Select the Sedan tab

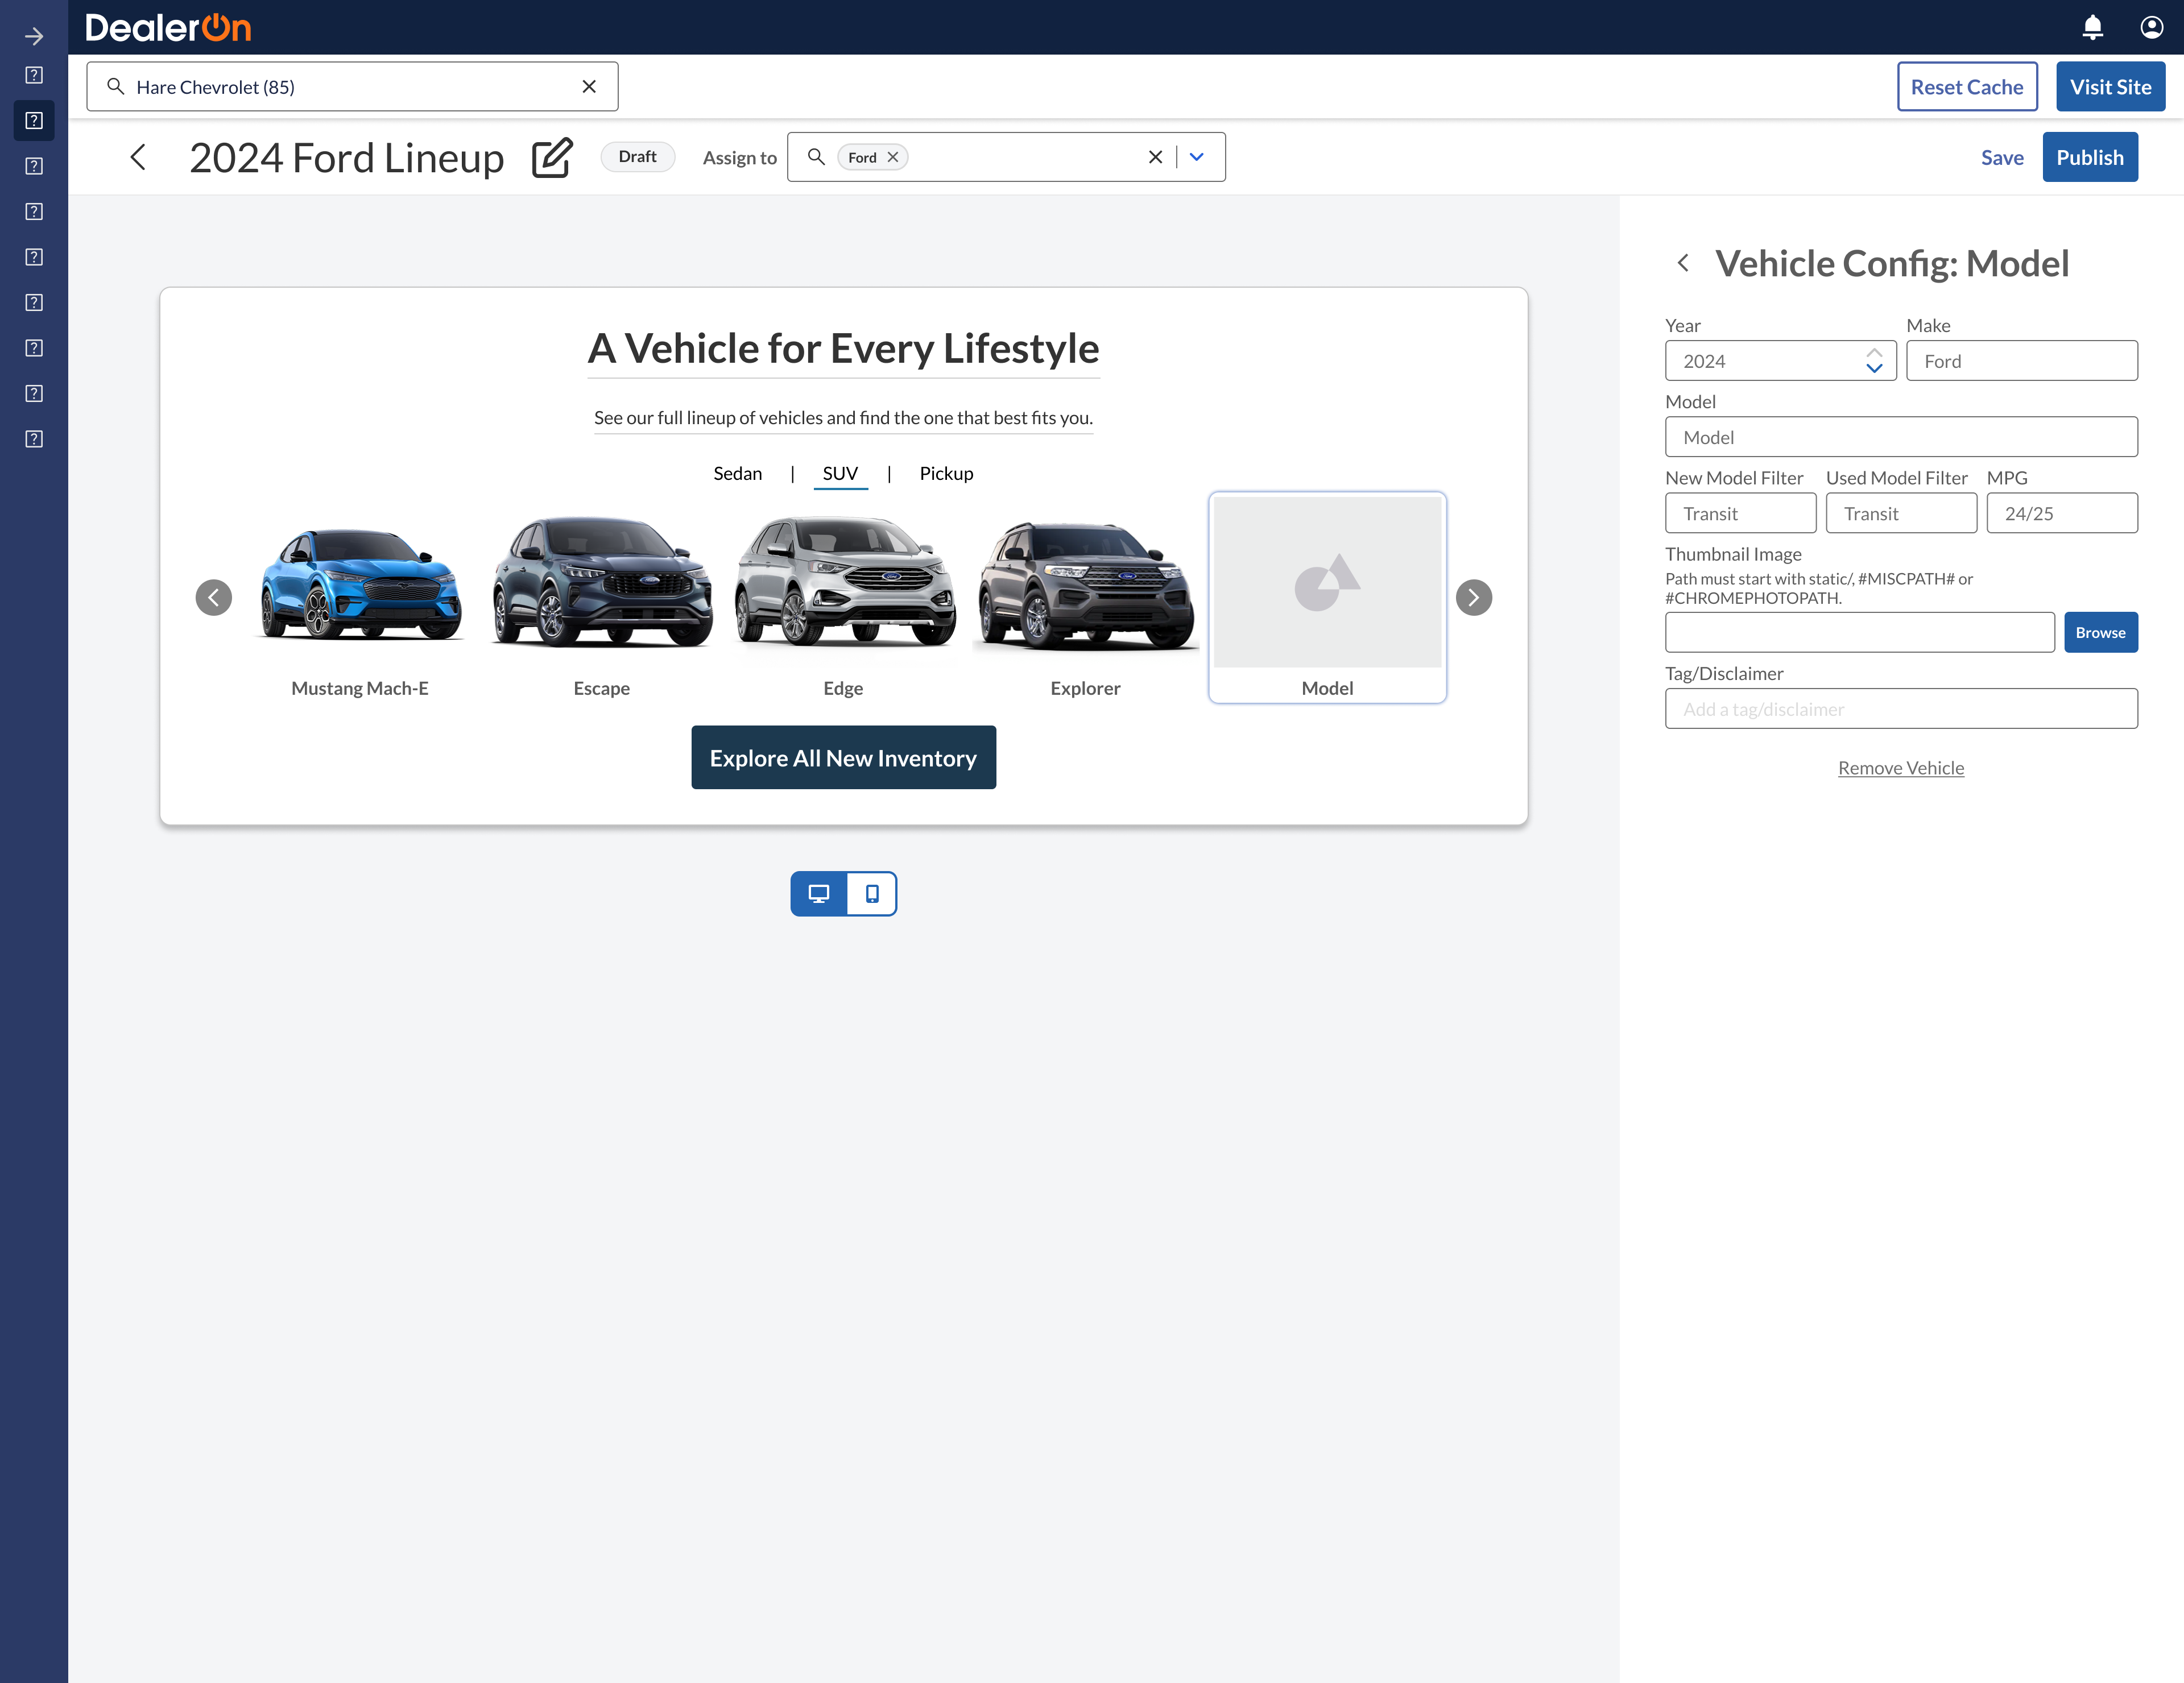(738, 474)
